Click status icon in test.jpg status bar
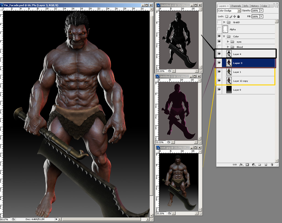 pyautogui.click(x=169, y=213)
